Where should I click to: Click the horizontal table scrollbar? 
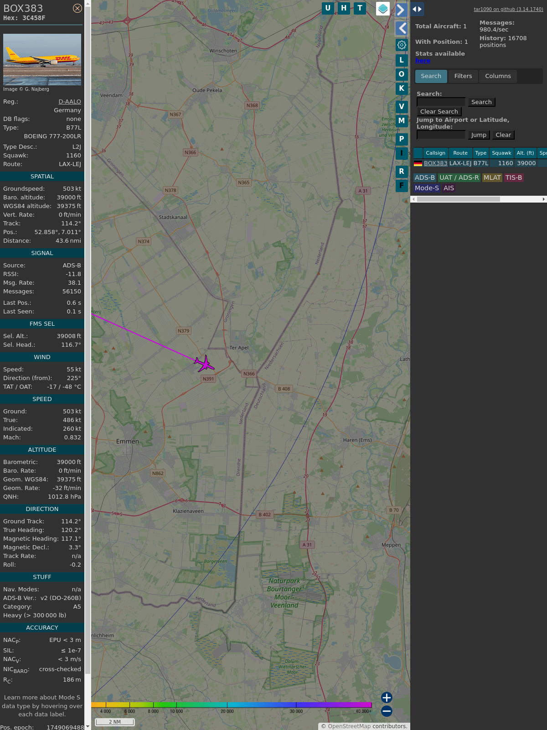click(x=459, y=199)
